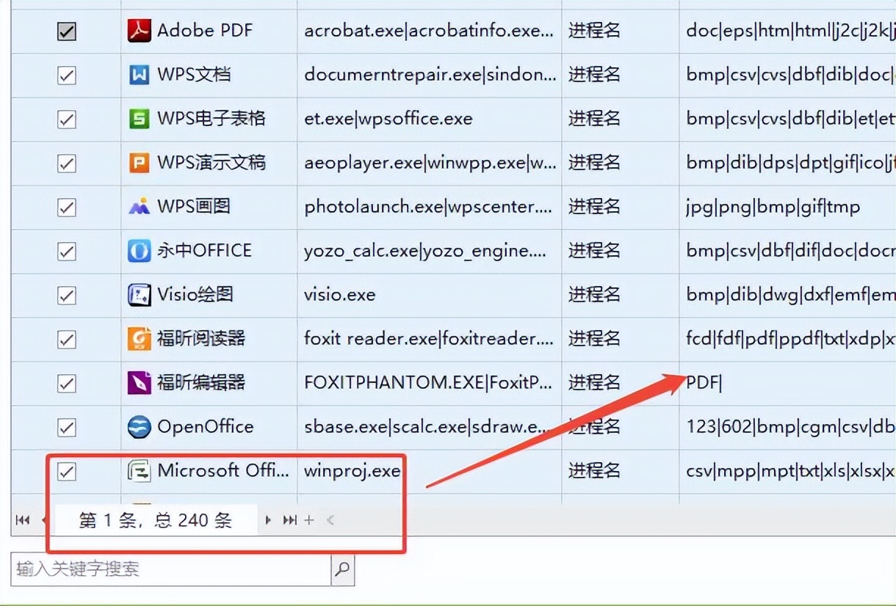This screenshot has height=606, width=896.
Task: Click the WPS电子表格 green S icon
Action: pos(140,119)
